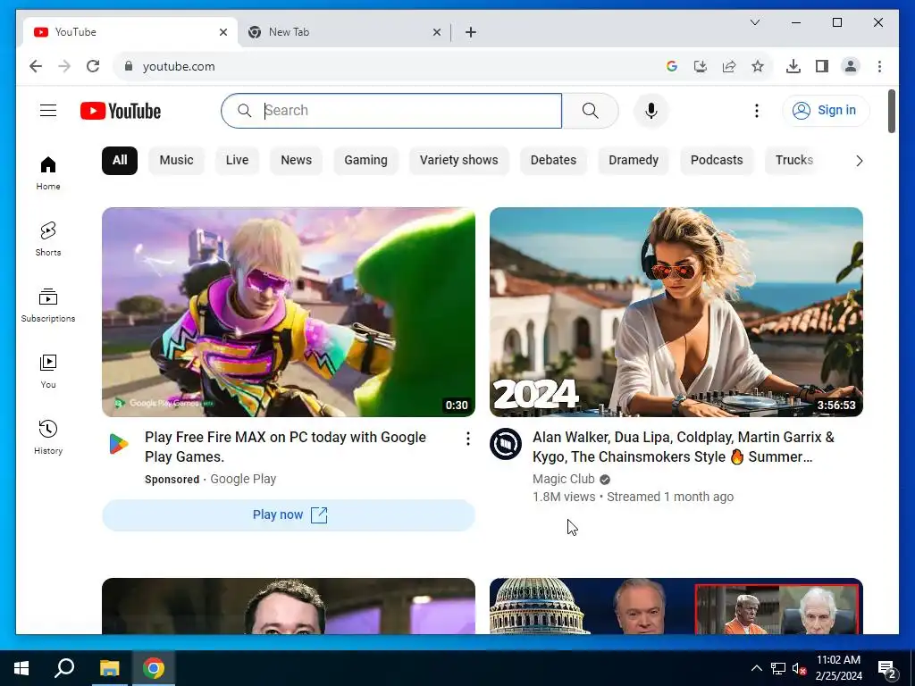Click the Google icon in address bar
The image size is (915, 686).
[672, 66]
